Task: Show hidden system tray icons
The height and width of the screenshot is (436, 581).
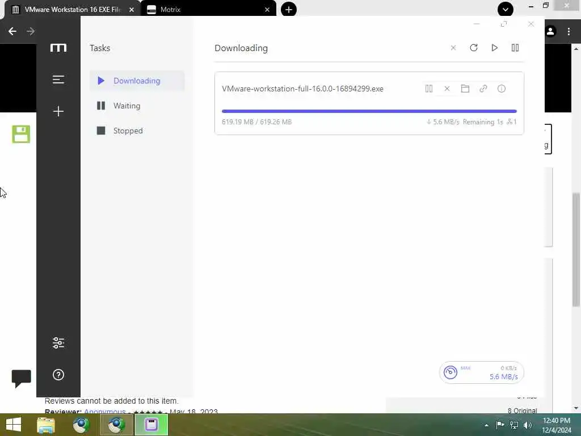Action: (x=486, y=425)
